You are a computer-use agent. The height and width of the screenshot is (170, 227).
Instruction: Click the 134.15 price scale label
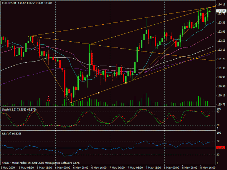222,4
